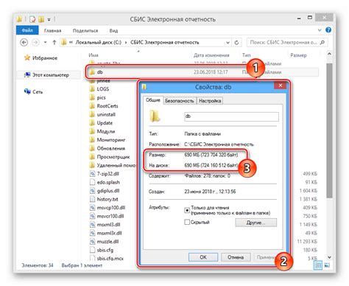Image resolution: width=349 pixels, height=286 pixels.
Task: Sort by Дата изменения column header
Action: (x=211, y=55)
